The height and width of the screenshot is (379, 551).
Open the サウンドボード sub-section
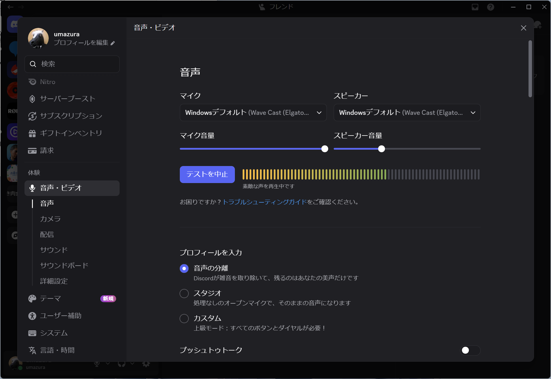[64, 266]
